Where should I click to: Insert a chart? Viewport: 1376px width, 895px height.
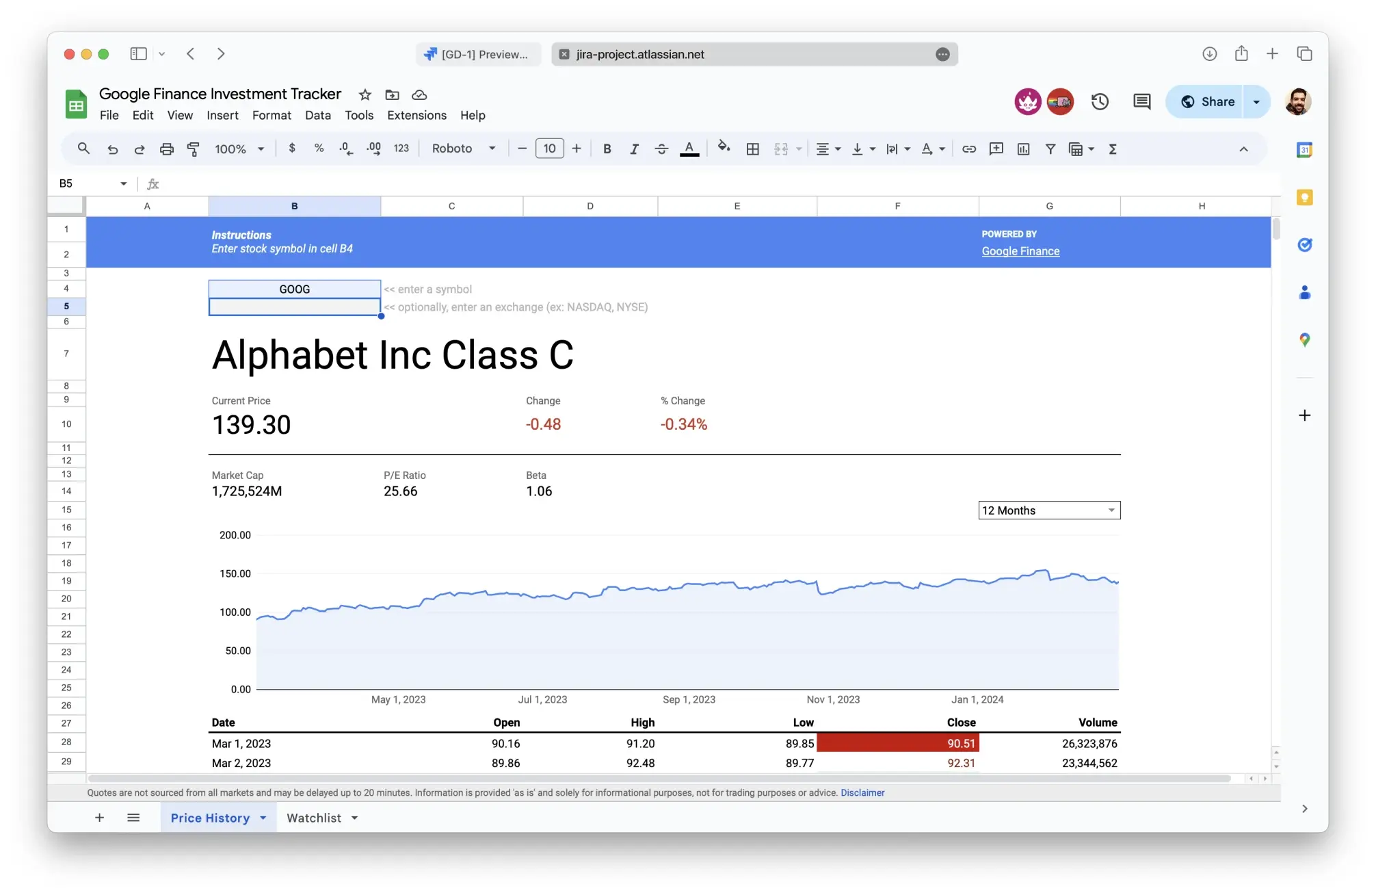1024,148
